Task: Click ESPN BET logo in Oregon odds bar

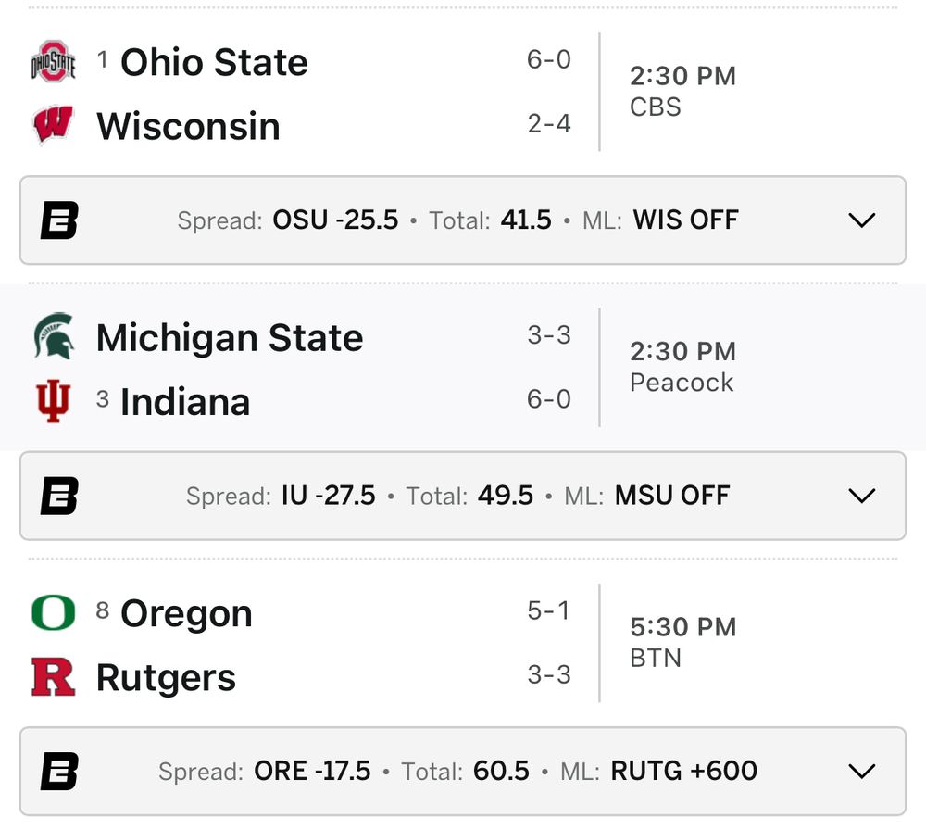Action: [x=59, y=771]
